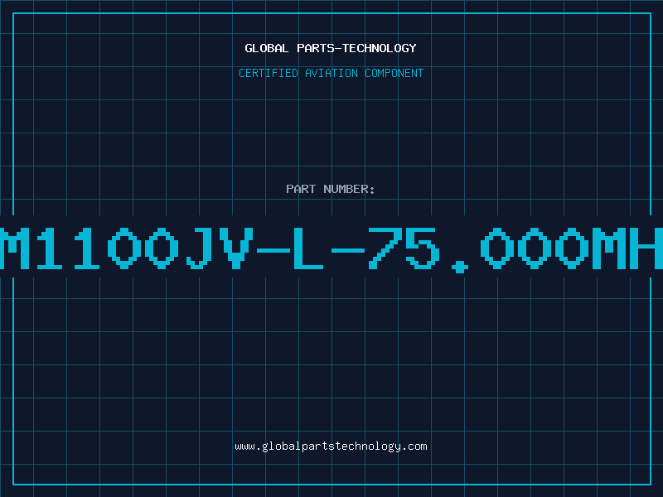Click the "PART NUMBER:" label

(331, 189)
